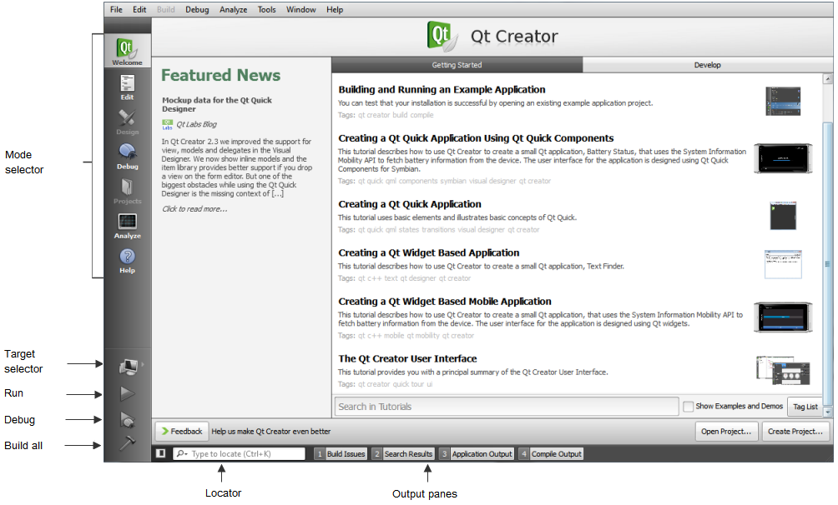The height and width of the screenshot is (505, 838).
Task: Open Building and Running an Example Application
Action: coord(442,90)
